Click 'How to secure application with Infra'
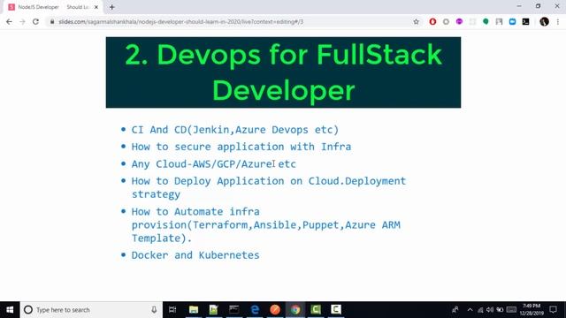 tap(241, 147)
